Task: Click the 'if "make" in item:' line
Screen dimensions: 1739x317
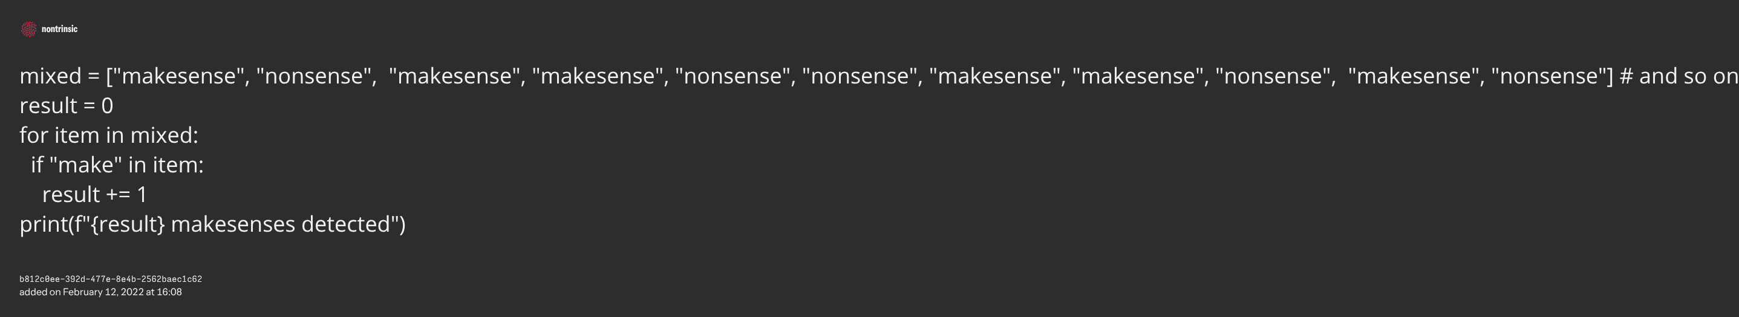Action: coord(117,165)
